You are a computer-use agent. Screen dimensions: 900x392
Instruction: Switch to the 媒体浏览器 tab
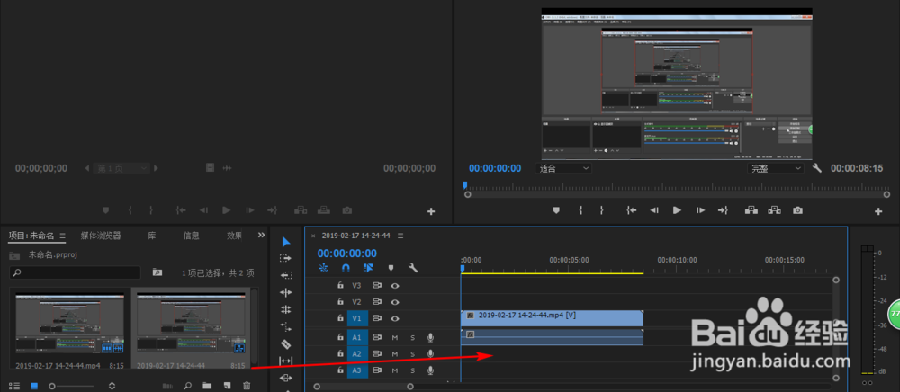pyautogui.click(x=101, y=236)
